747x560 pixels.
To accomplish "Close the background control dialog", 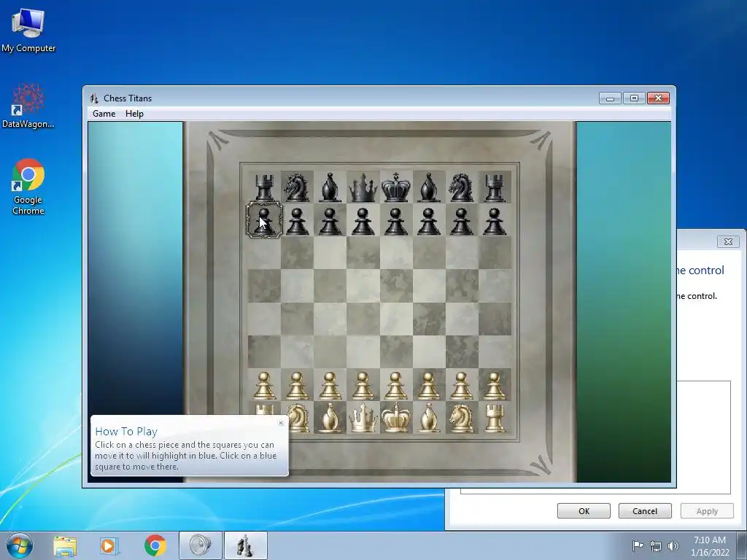I will click(x=728, y=241).
